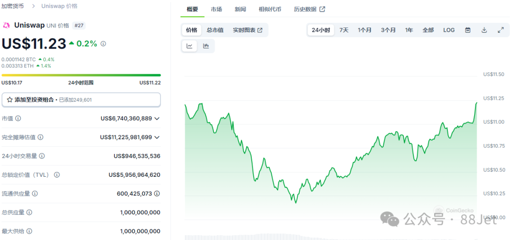Open info icon beside 总供应量
This screenshot has height=240, width=513.
click(x=29, y=212)
